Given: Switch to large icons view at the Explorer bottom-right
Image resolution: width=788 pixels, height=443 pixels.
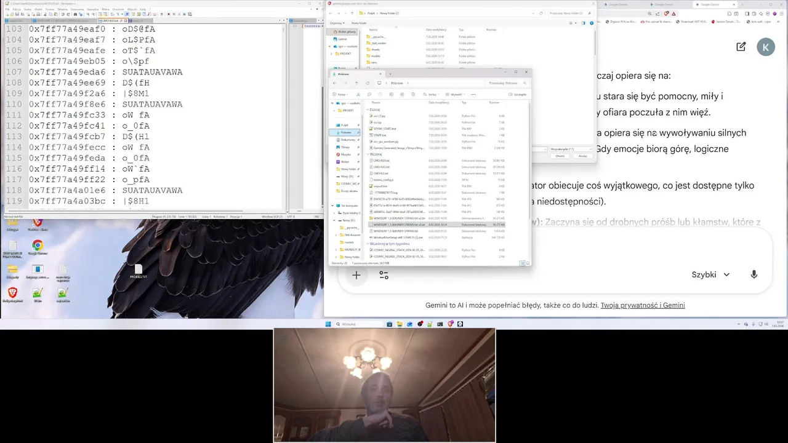Looking at the screenshot, I should point(528,263).
